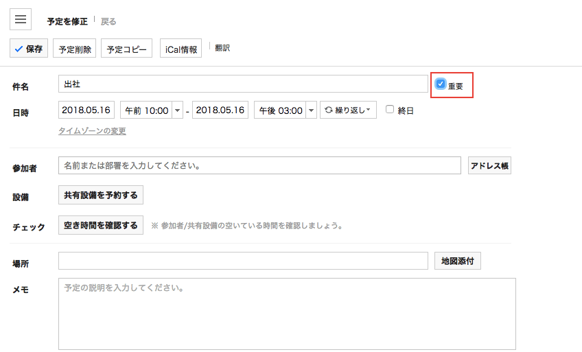Click the end date field
The width and height of the screenshot is (582, 352).
click(x=220, y=110)
